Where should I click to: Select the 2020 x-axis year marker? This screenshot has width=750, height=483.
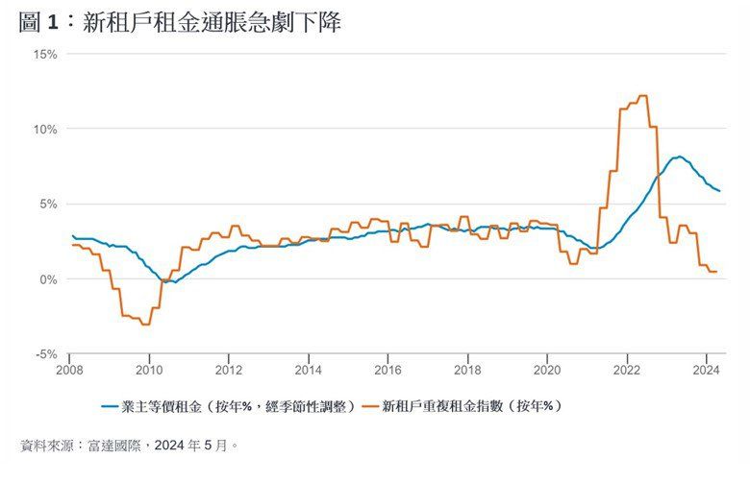547,369
